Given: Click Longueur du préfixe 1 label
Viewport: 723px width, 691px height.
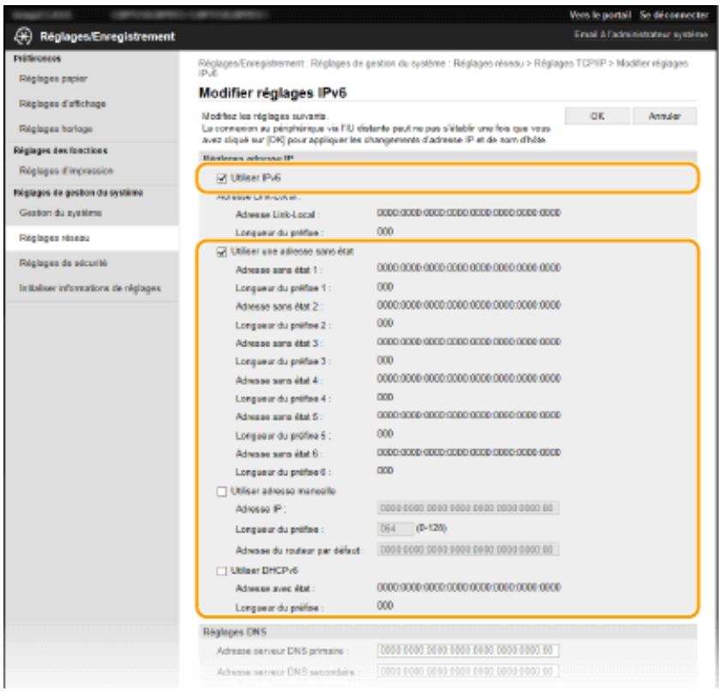Looking at the screenshot, I should pyautogui.click(x=283, y=288).
